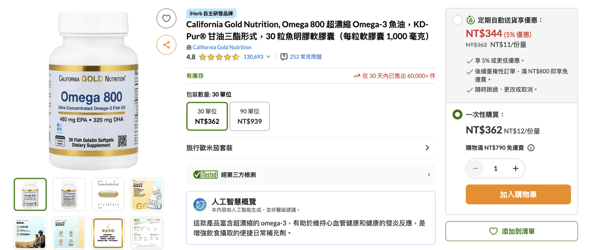Add product to wishlist heart icon
590x250 pixels.
click(167, 18)
